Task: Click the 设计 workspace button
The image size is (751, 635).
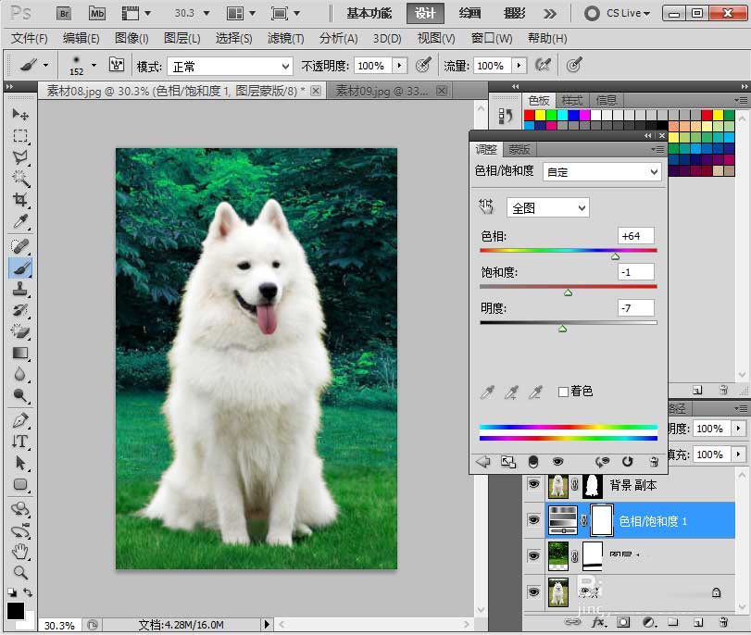Action: click(425, 13)
